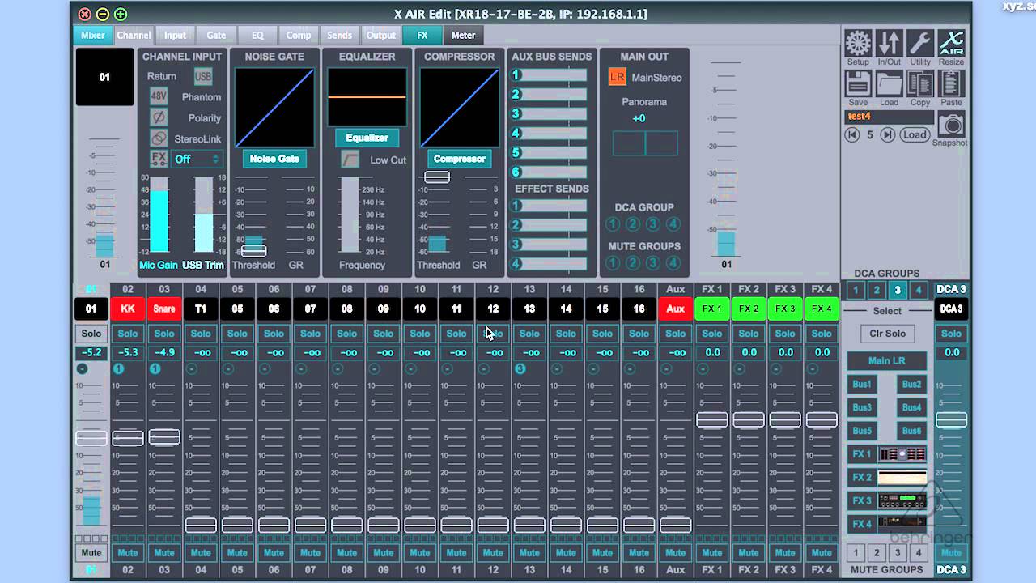Click the FX tab
The height and width of the screenshot is (583, 1036).
coord(422,36)
